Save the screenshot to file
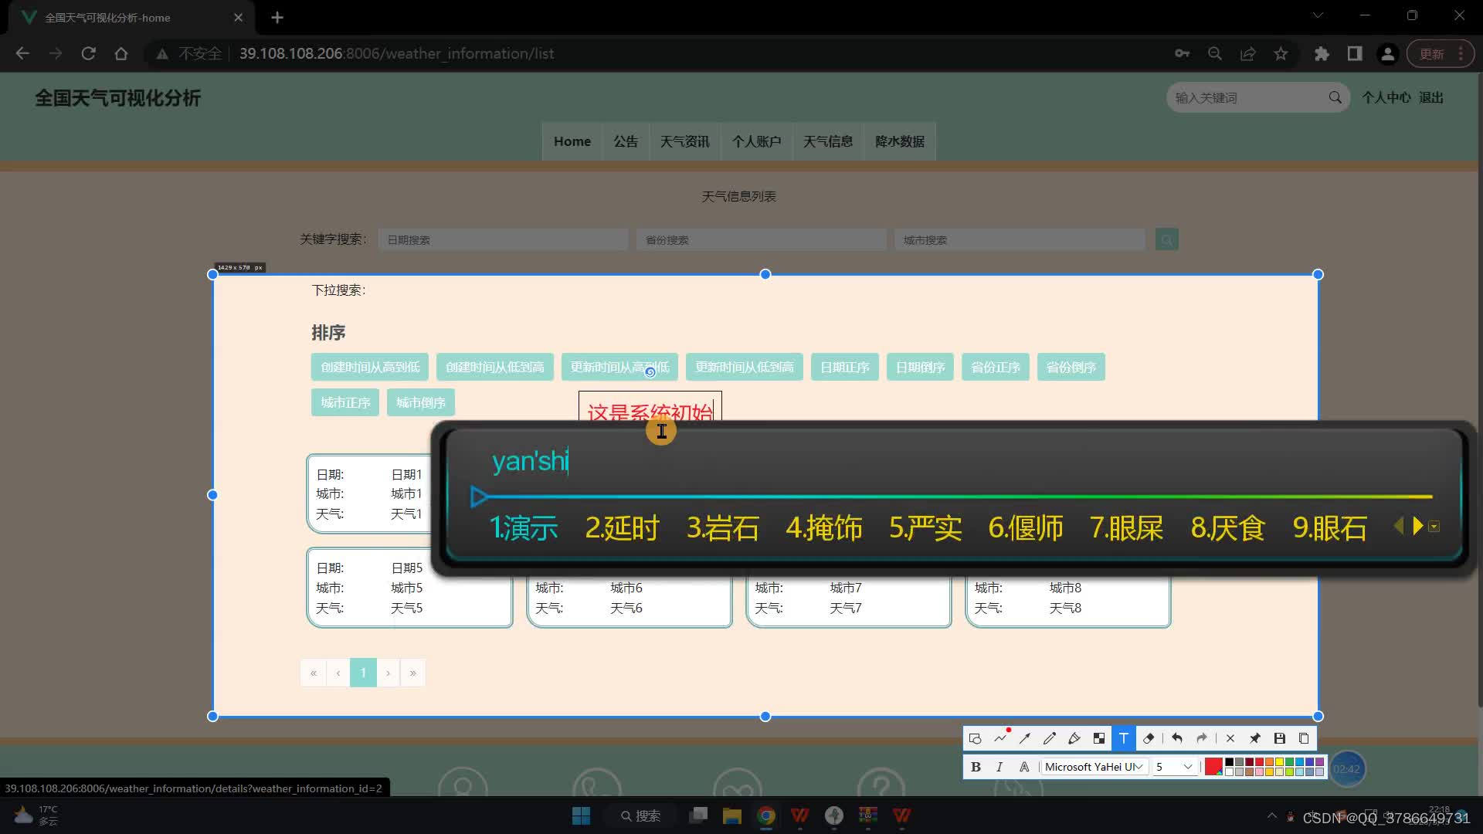This screenshot has width=1483, height=834. (1280, 738)
